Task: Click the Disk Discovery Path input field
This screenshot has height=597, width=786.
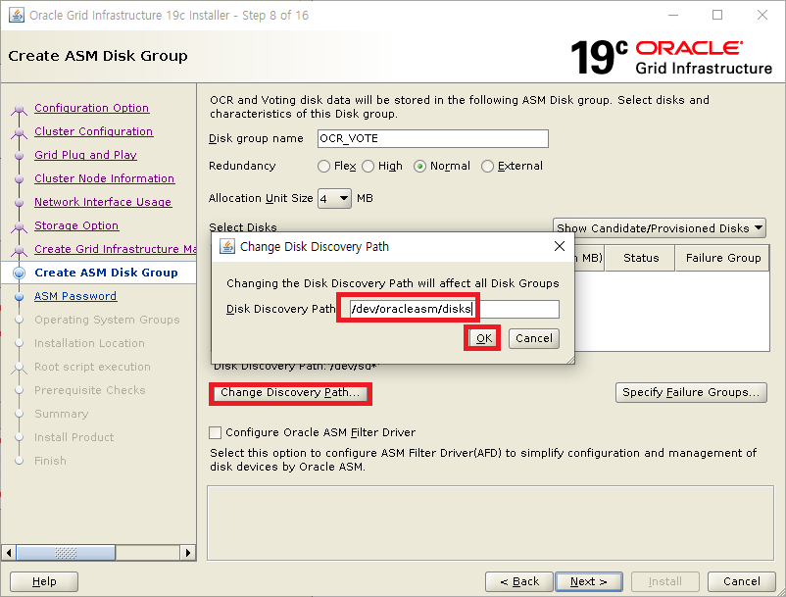Action: 455,309
